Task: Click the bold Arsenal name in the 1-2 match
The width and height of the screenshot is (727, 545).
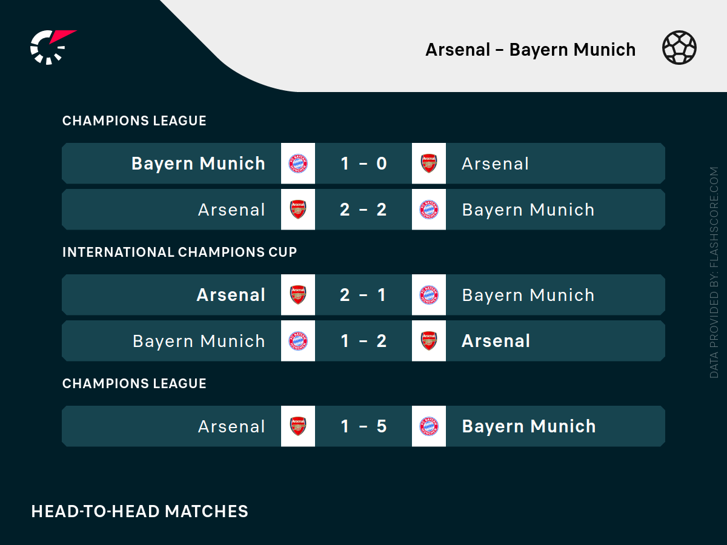Action: tap(496, 341)
